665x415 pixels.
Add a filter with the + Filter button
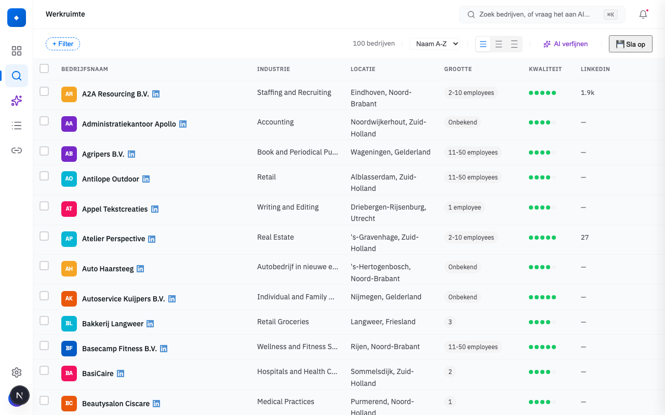tap(63, 44)
